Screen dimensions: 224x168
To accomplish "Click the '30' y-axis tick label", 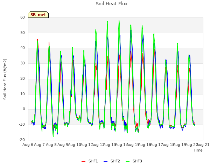I will pos(22,63).
